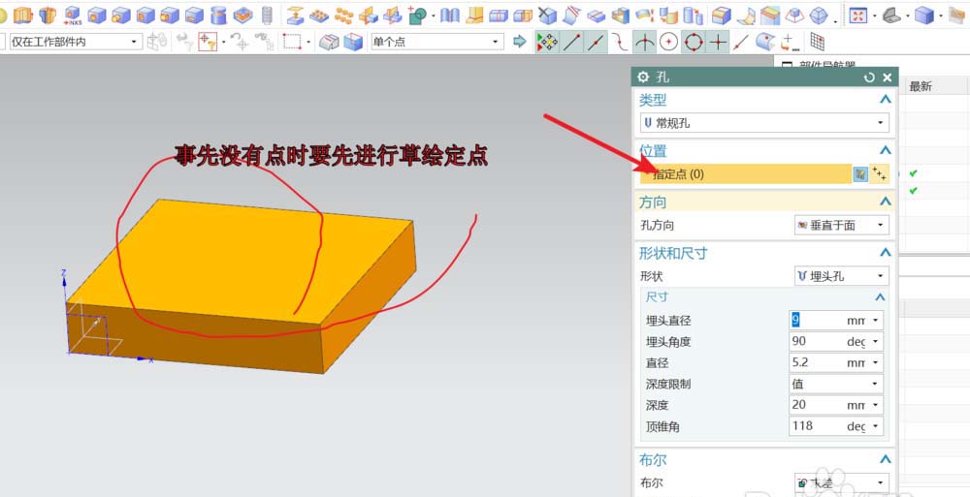Viewport: 970px width, 497px height.
Task: Click the sketch section icon beside 指定点
Action: tap(860, 174)
